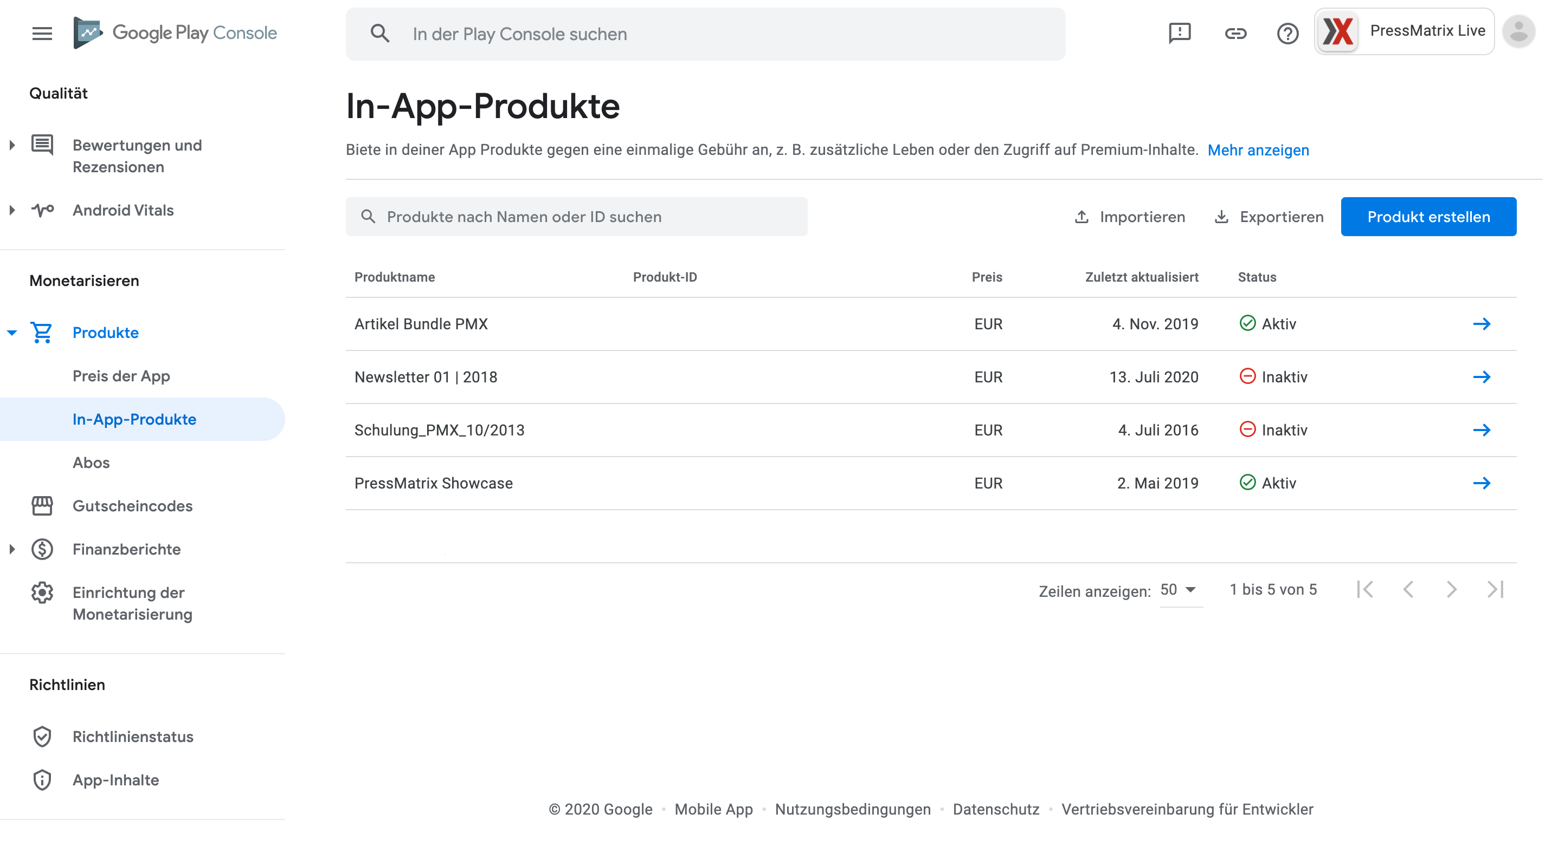Click the Zuletzt aktualisiert column header
Viewport: 1558px width, 846px height.
coord(1141,277)
